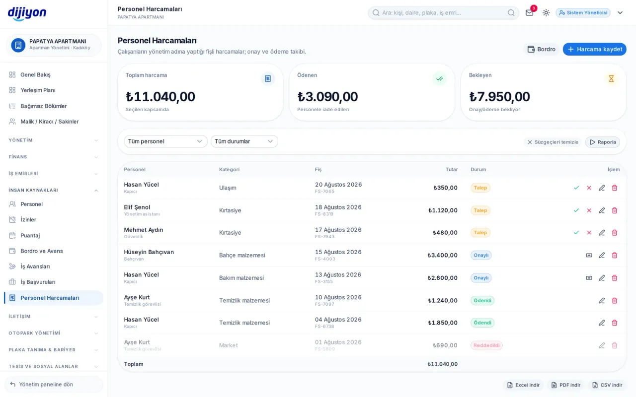The image size is (636, 397).
Task: Click Yönetim paneline dön link
Action: 54,384
